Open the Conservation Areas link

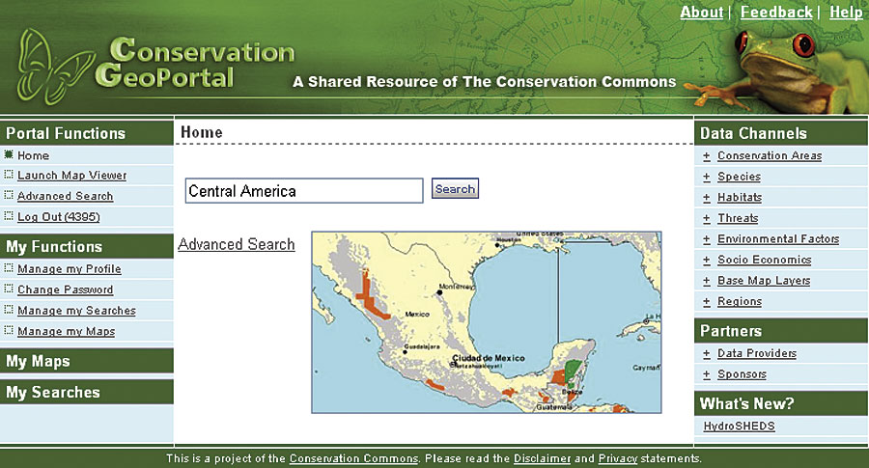(x=770, y=156)
